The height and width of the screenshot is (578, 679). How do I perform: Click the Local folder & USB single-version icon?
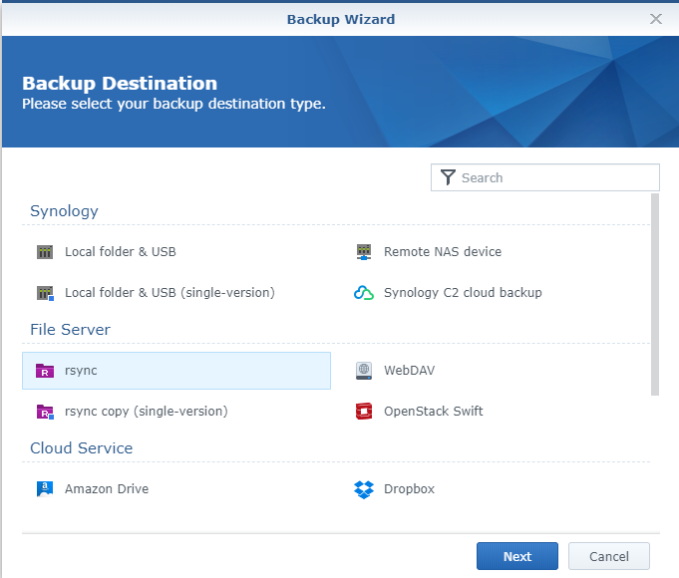tap(45, 293)
